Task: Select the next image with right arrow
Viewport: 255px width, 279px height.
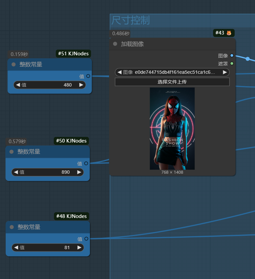Action: point(225,72)
